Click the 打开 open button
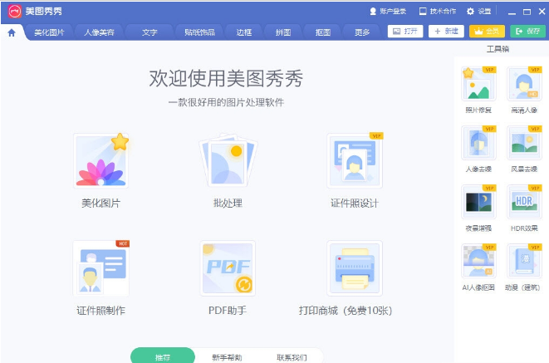The width and height of the screenshot is (549, 363). (x=405, y=32)
